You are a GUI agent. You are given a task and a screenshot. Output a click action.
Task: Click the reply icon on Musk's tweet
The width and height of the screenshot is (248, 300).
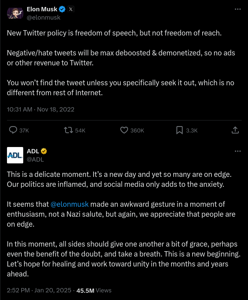[x=13, y=130]
